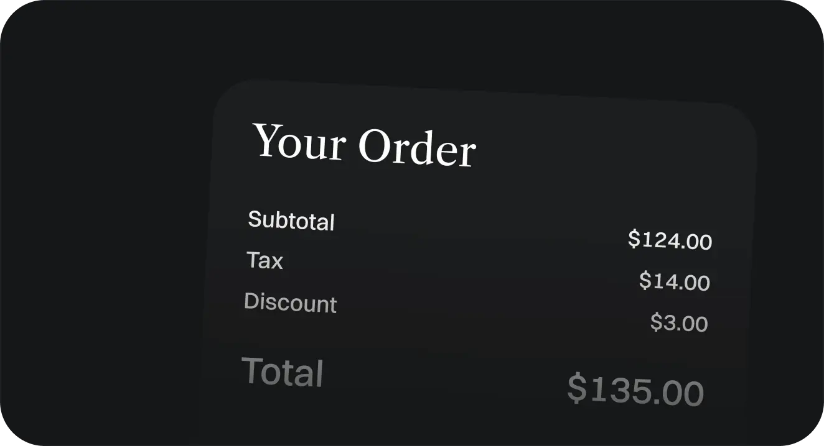The height and width of the screenshot is (446, 824).
Task: Click the $3.00 discount amount
Action: pos(679,323)
